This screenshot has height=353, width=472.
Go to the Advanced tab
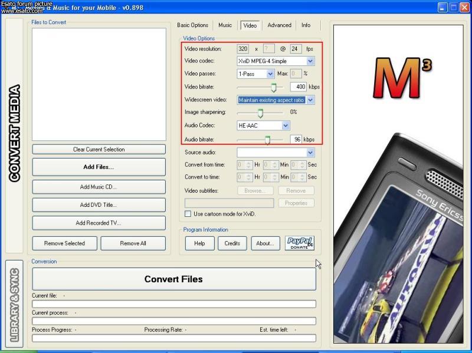tap(279, 25)
